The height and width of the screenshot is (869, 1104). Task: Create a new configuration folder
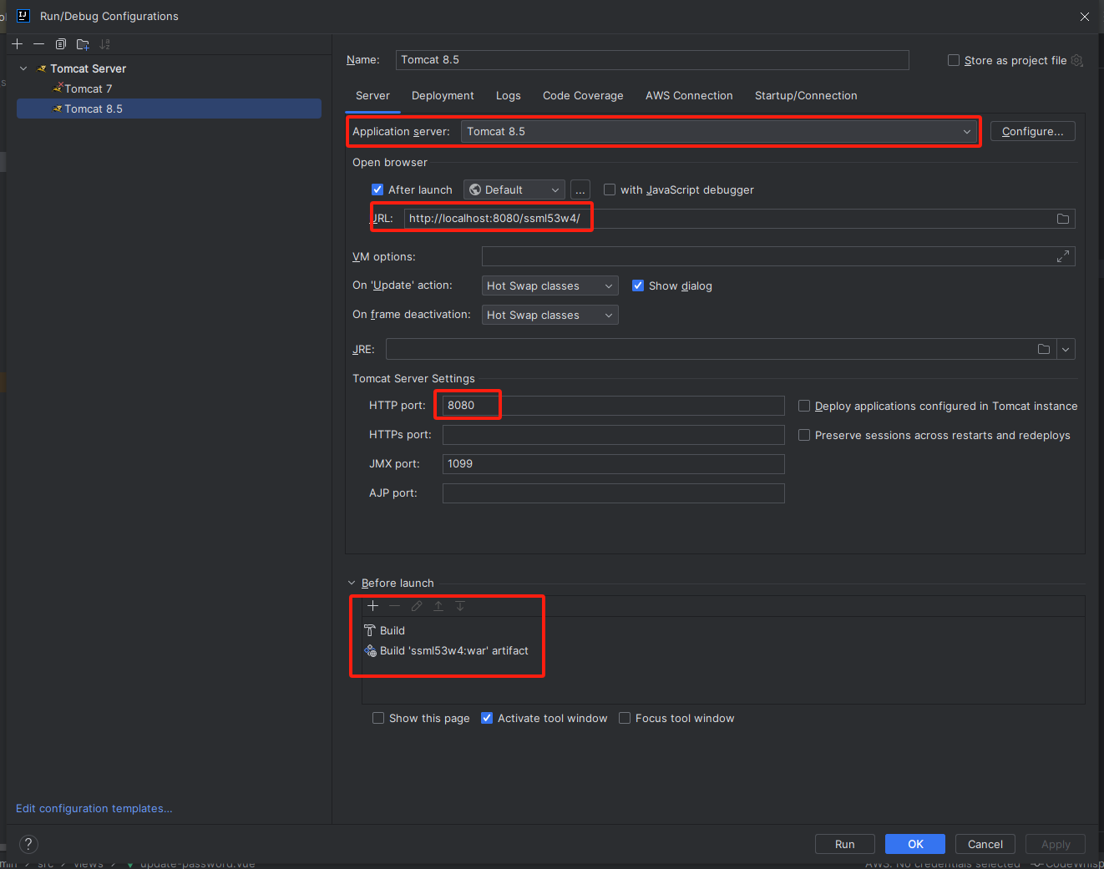point(83,44)
